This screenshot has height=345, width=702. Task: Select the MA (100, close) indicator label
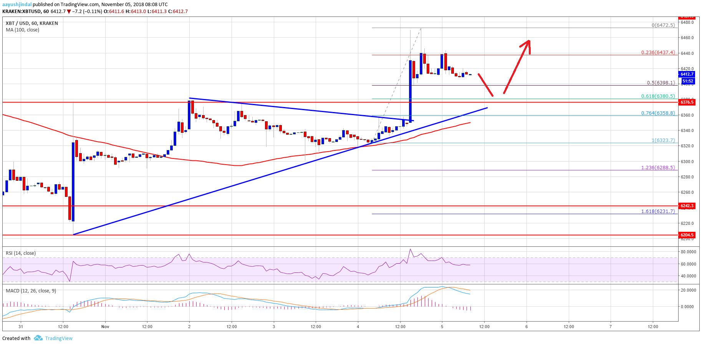click(x=22, y=30)
